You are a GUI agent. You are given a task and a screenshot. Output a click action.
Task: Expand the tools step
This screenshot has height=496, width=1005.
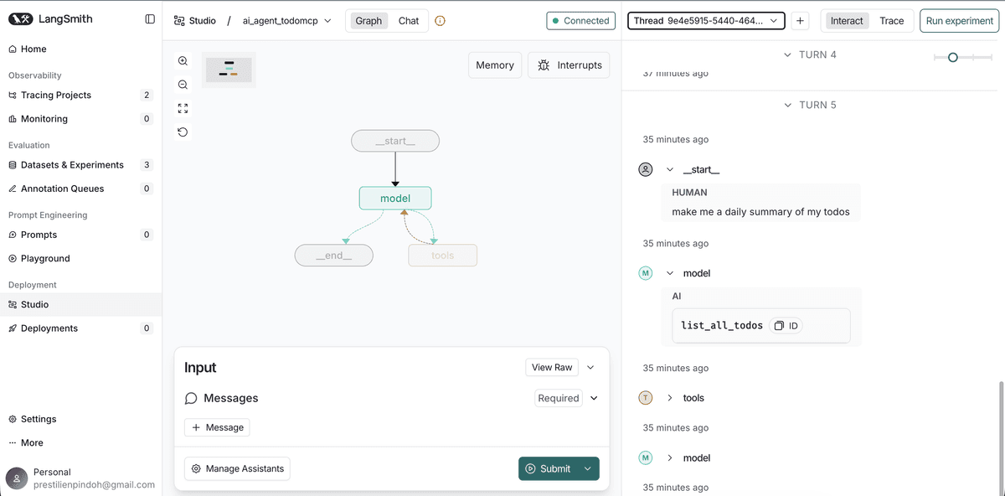point(670,398)
